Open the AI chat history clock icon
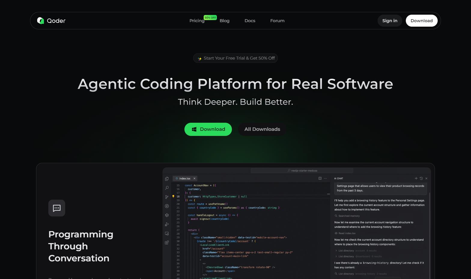471x279 pixels. pos(421,178)
